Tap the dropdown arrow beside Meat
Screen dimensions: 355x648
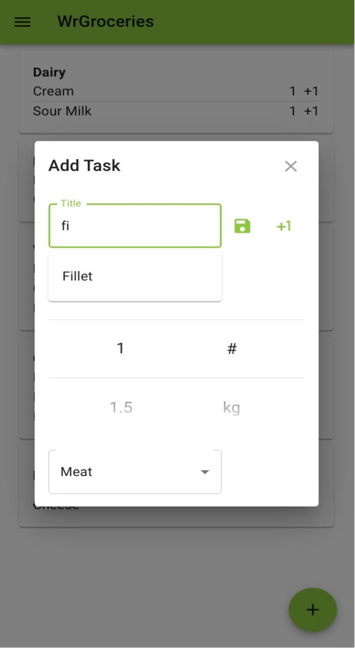coord(205,471)
